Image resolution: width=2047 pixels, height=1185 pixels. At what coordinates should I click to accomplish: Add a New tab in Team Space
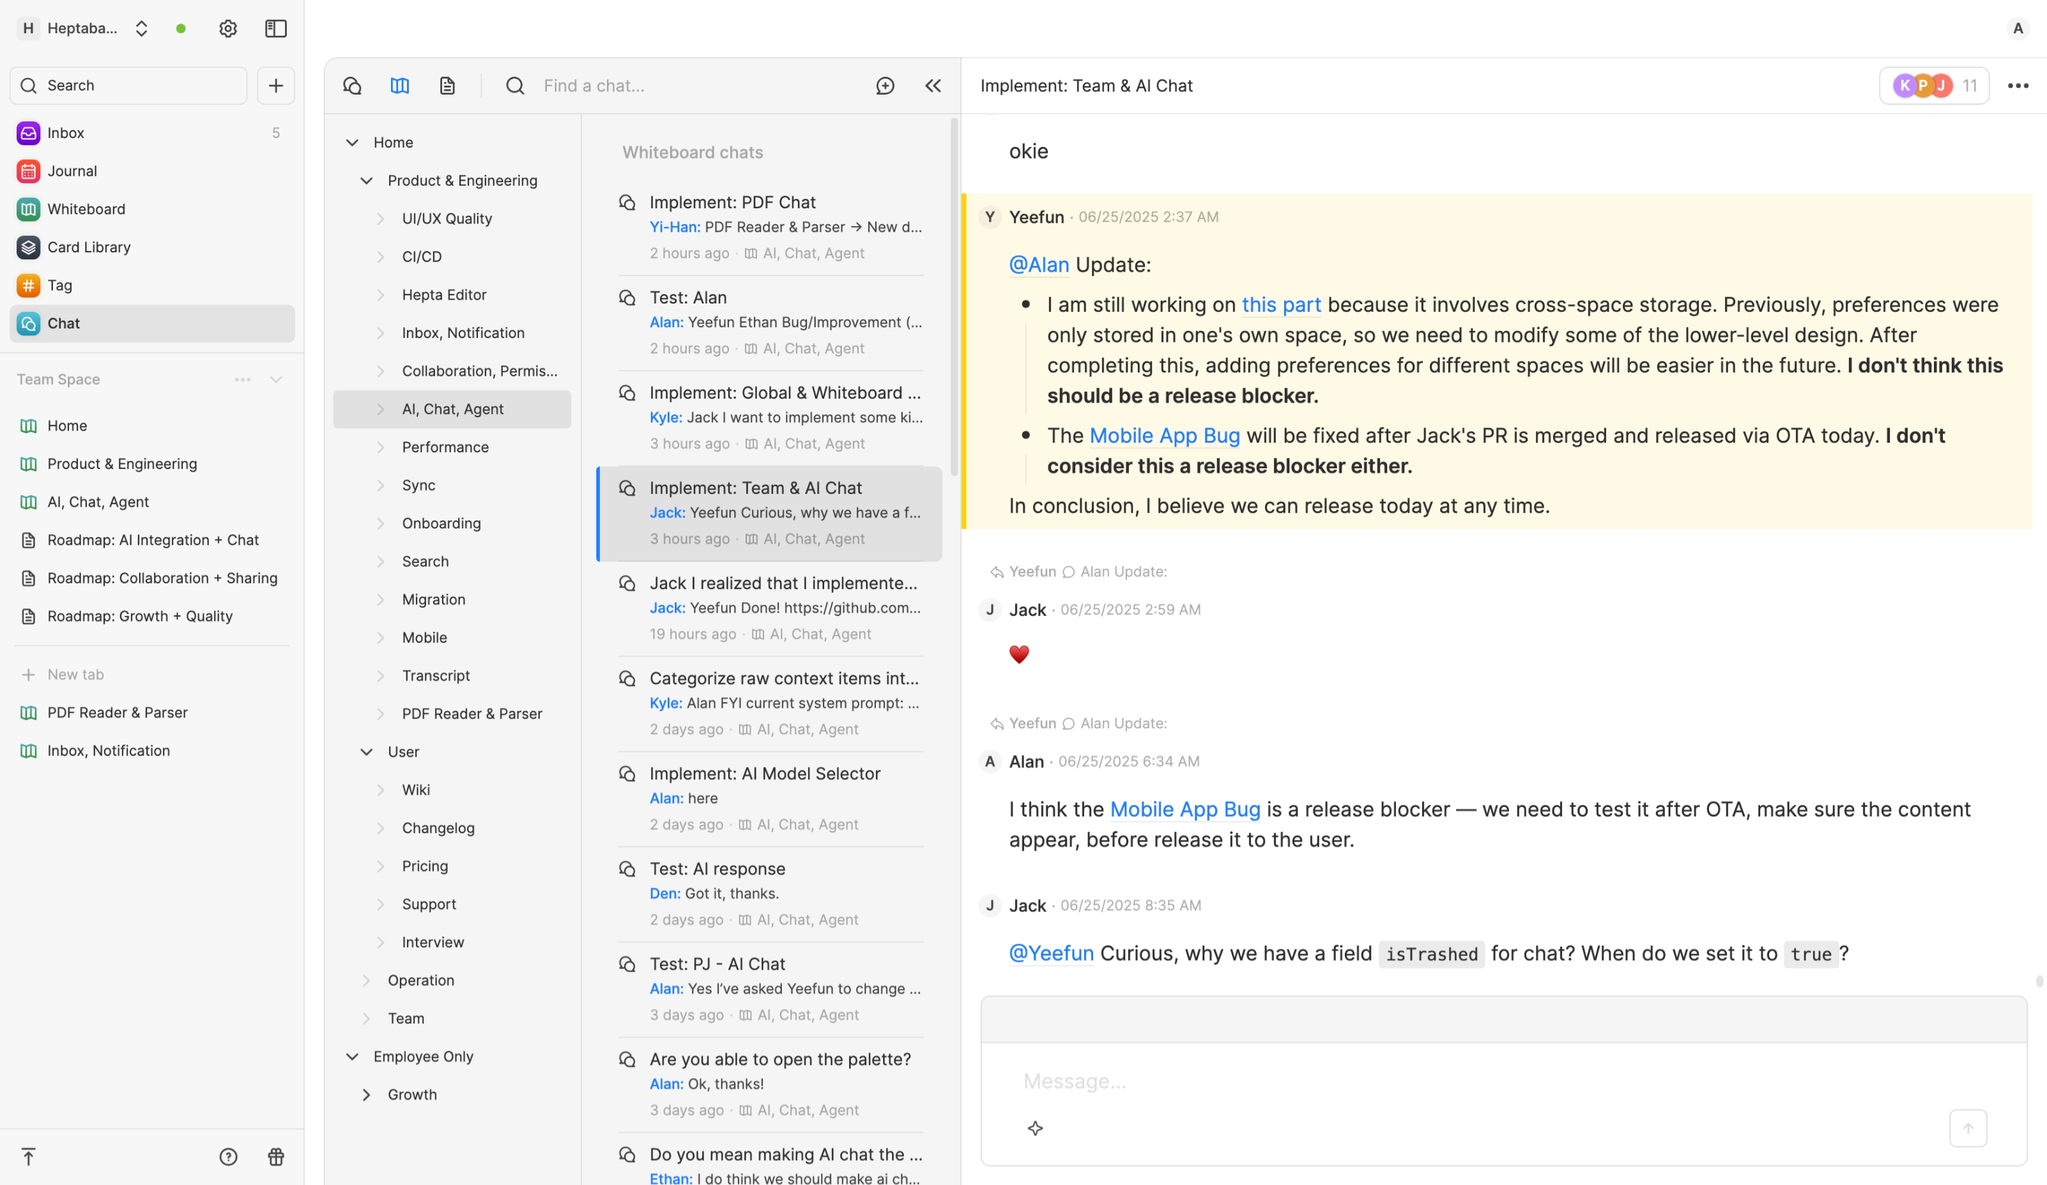tap(152, 674)
